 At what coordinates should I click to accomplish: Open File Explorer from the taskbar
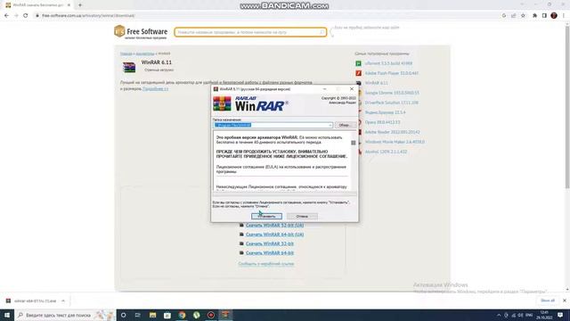pyautogui.click(x=152, y=315)
